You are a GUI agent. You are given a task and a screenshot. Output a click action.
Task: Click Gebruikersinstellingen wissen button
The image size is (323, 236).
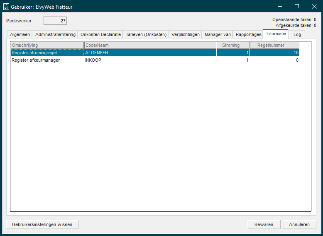[x=42, y=224]
